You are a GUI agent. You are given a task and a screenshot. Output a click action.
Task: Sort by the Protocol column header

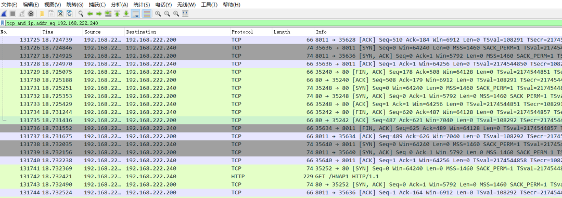pos(251,32)
